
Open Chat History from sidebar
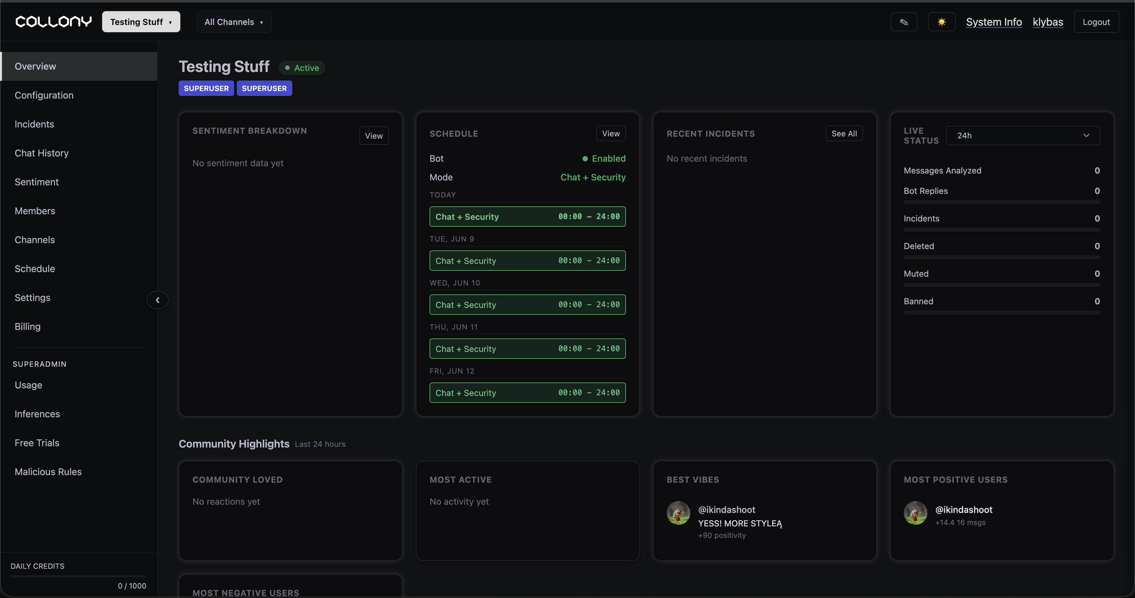coord(78,153)
